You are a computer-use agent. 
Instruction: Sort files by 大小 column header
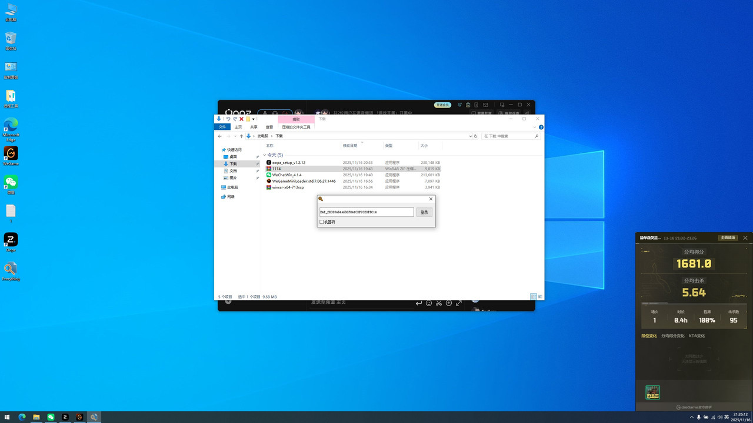pyautogui.click(x=424, y=145)
